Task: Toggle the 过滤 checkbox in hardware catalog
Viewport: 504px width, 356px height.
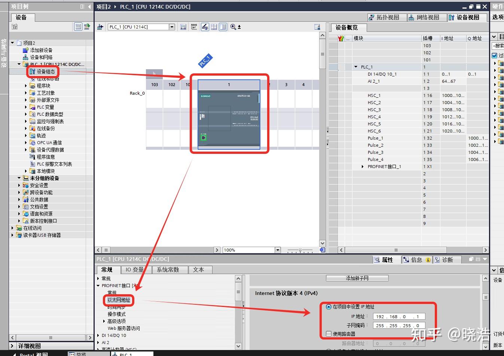Action: point(494,55)
